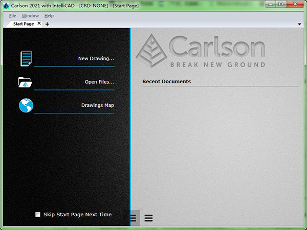
Task: Click the Drawings Map globe icon
Action: (x=26, y=105)
